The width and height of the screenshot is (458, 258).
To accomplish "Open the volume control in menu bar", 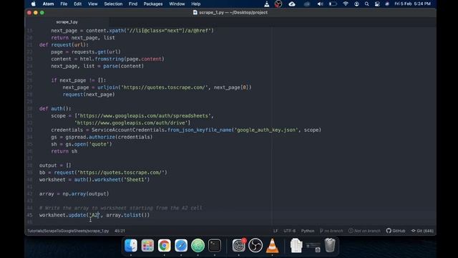I will [320, 4].
